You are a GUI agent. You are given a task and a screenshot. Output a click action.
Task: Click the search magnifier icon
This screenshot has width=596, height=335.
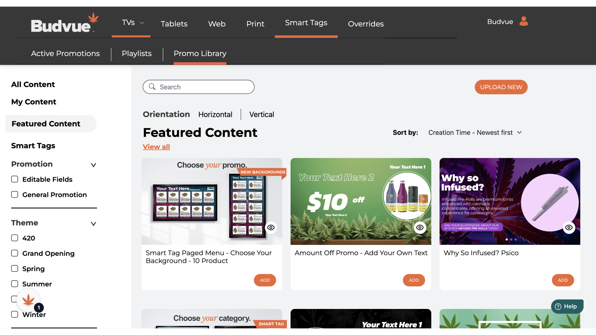tap(152, 87)
